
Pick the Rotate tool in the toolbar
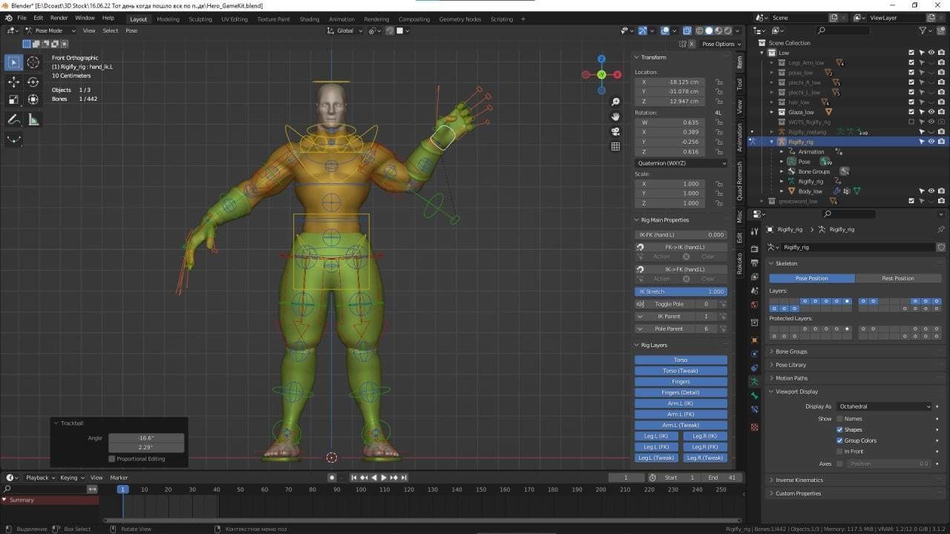(33, 82)
